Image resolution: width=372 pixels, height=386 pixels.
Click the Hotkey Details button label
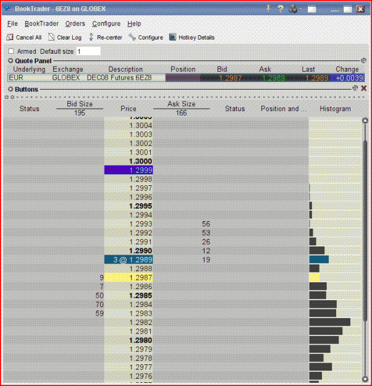pyautogui.click(x=197, y=38)
